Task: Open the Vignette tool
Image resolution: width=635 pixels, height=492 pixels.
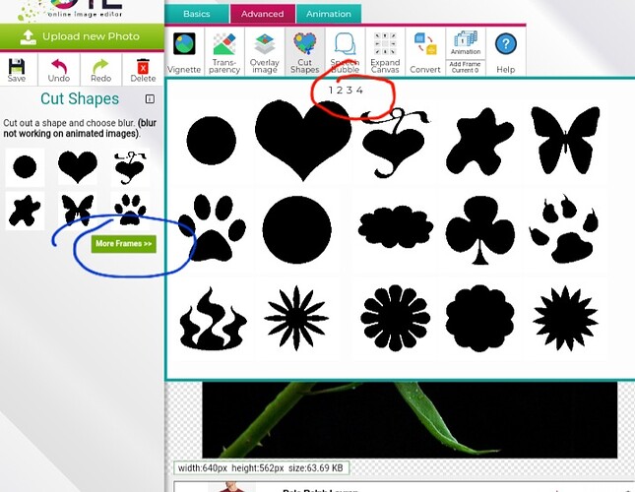Action: pos(184,52)
